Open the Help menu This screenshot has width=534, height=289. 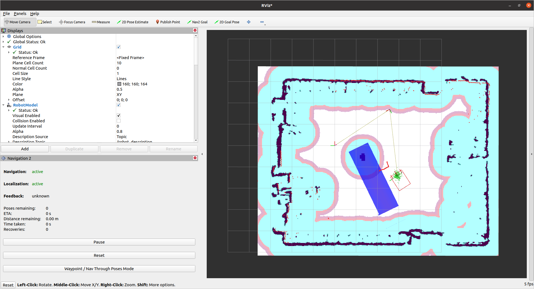[x=35, y=14]
